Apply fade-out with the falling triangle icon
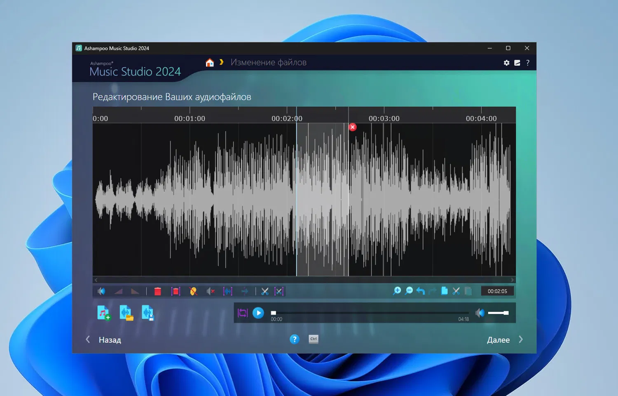Screen dimensions: 618x396 tap(135, 291)
